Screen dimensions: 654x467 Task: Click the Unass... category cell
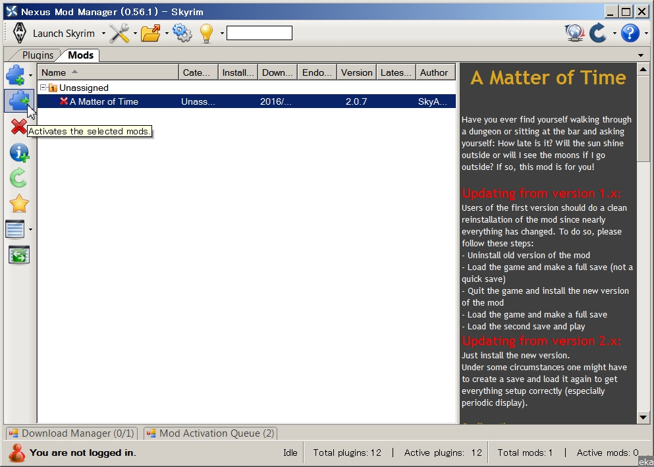[x=198, y=101]
